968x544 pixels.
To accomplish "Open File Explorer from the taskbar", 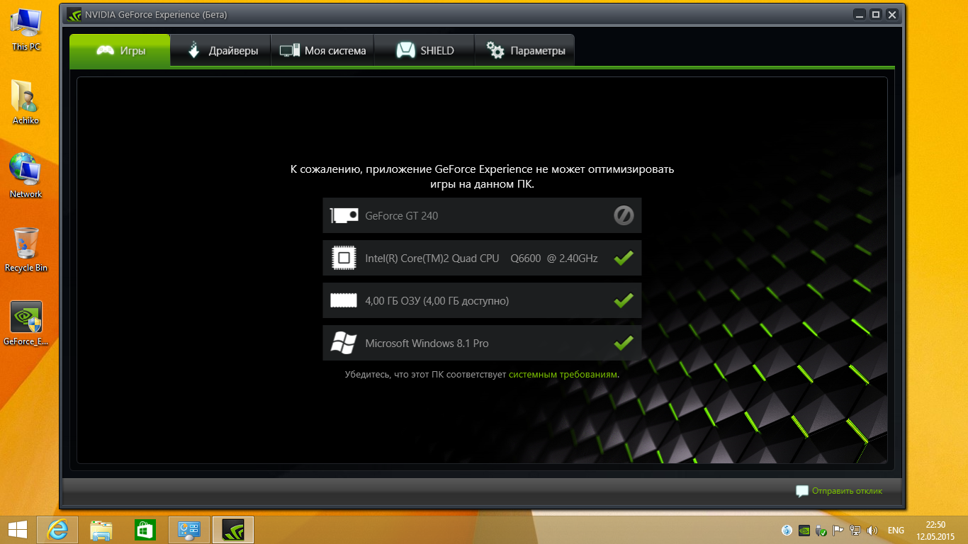I will [x=101, y=530].
